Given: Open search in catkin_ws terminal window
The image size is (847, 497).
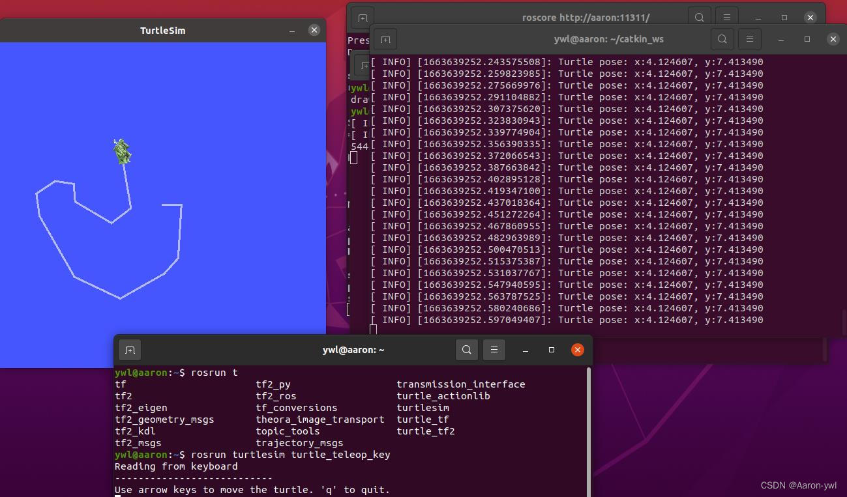Looking at the screenshot, I should pos(722,39).
